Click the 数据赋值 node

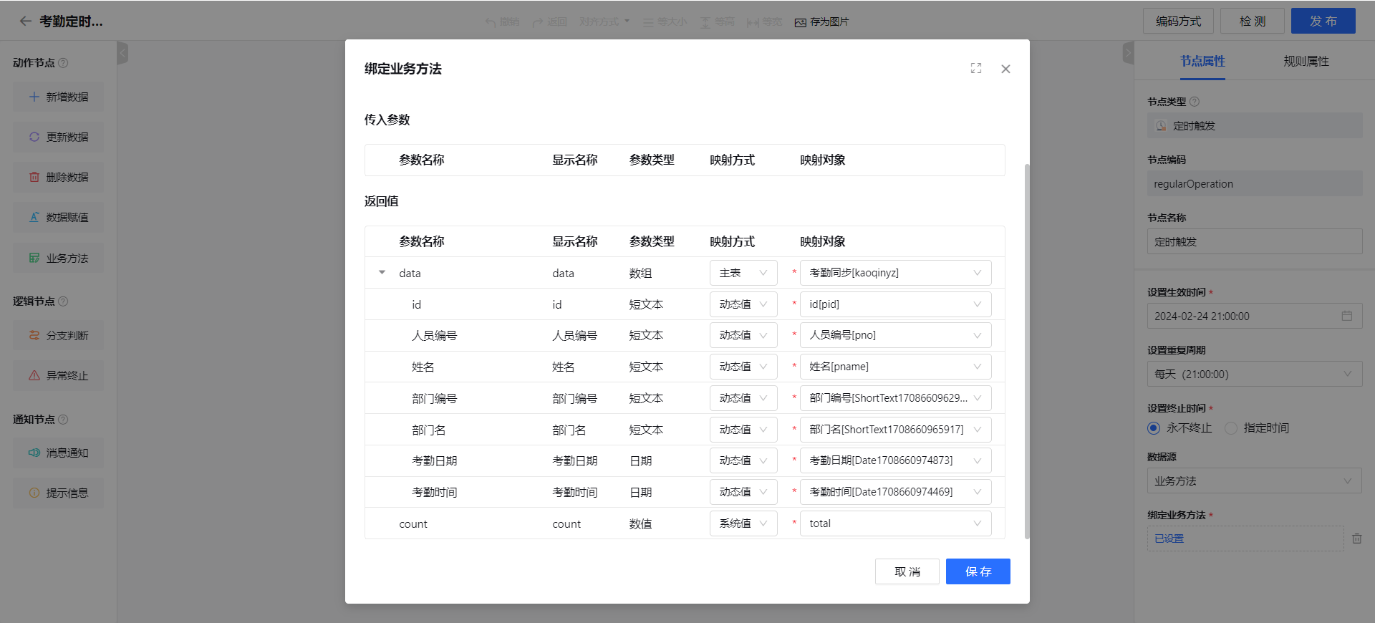pyautogui.click(x=58, y=217)
